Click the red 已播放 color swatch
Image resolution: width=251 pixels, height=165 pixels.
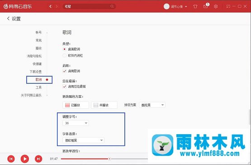[67, 105]
